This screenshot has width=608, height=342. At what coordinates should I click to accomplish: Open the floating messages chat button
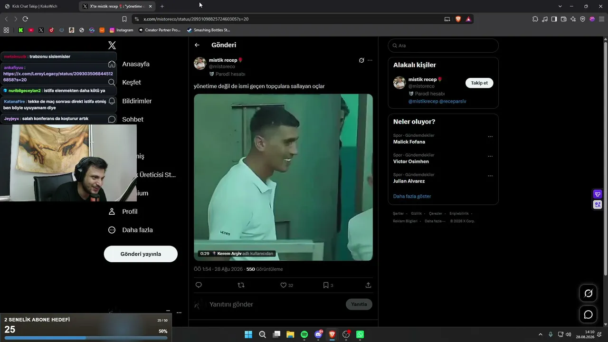(x=588, y=314)
